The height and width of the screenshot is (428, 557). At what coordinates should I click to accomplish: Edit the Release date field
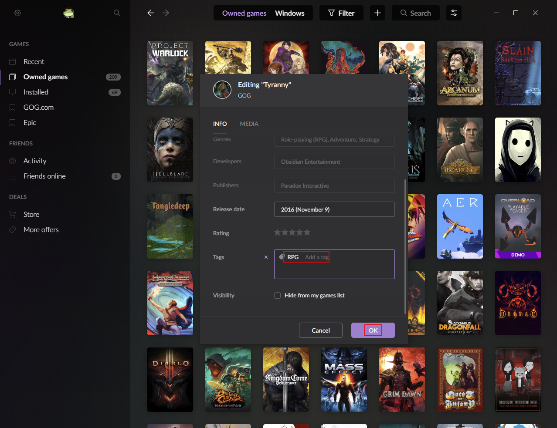[x=334, y=209]
